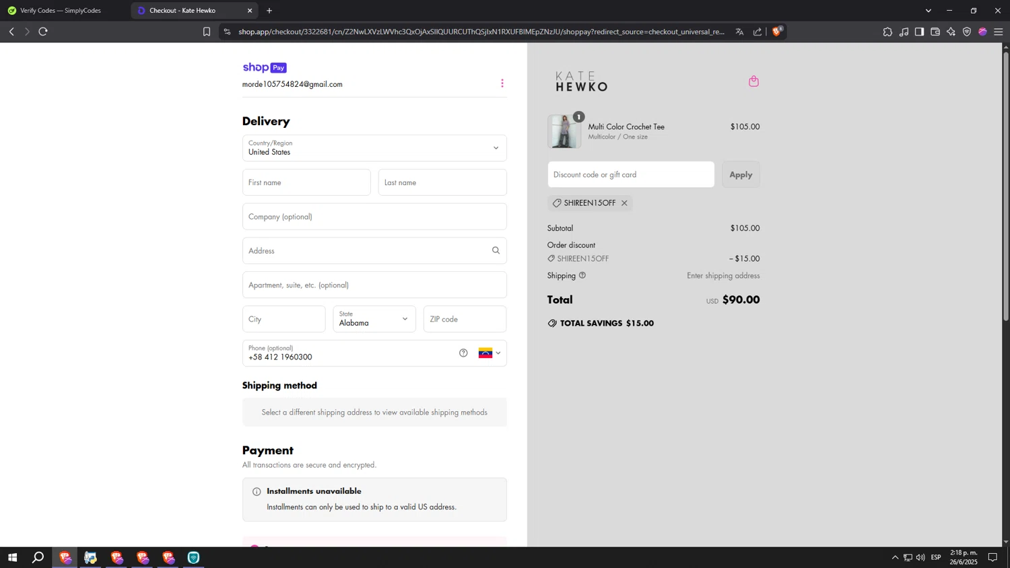Remove the SHIREEN15OFF discount code
The width and height of the screenshot is (1010, 568).
[624, 203]
